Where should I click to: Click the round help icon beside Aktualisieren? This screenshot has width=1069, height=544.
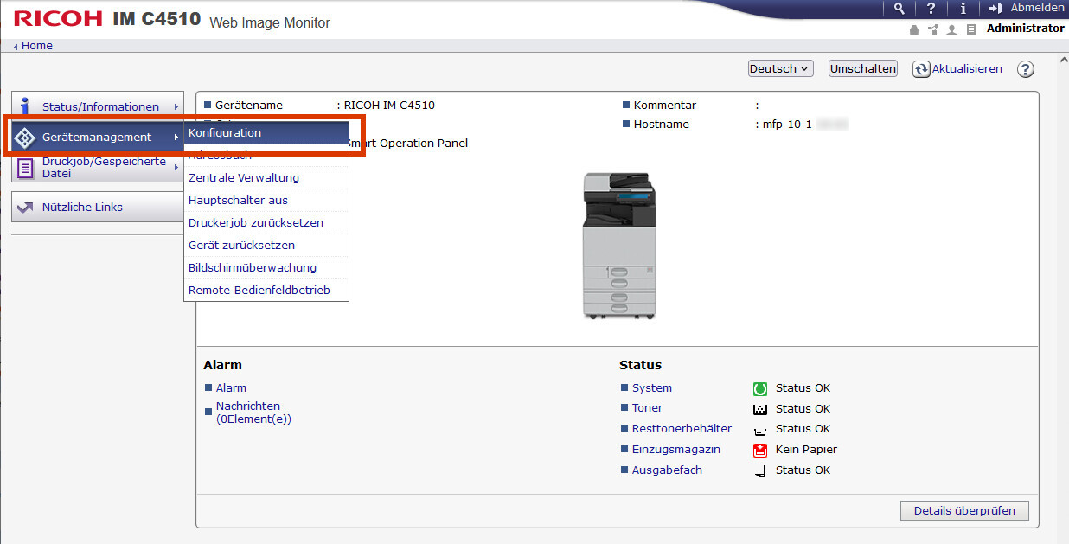[x=1026, y=69]
